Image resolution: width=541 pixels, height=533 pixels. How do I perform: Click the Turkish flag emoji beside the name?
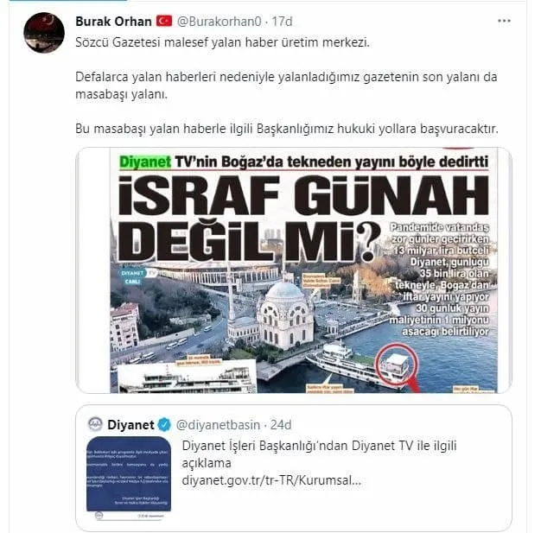[164, 21]
